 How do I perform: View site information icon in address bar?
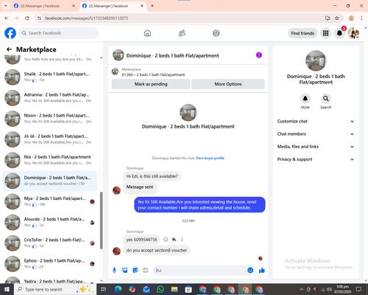(39, 18)
